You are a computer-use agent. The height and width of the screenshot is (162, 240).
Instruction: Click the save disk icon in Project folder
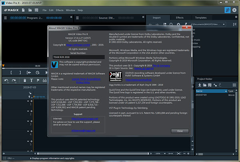pos(210,85)
